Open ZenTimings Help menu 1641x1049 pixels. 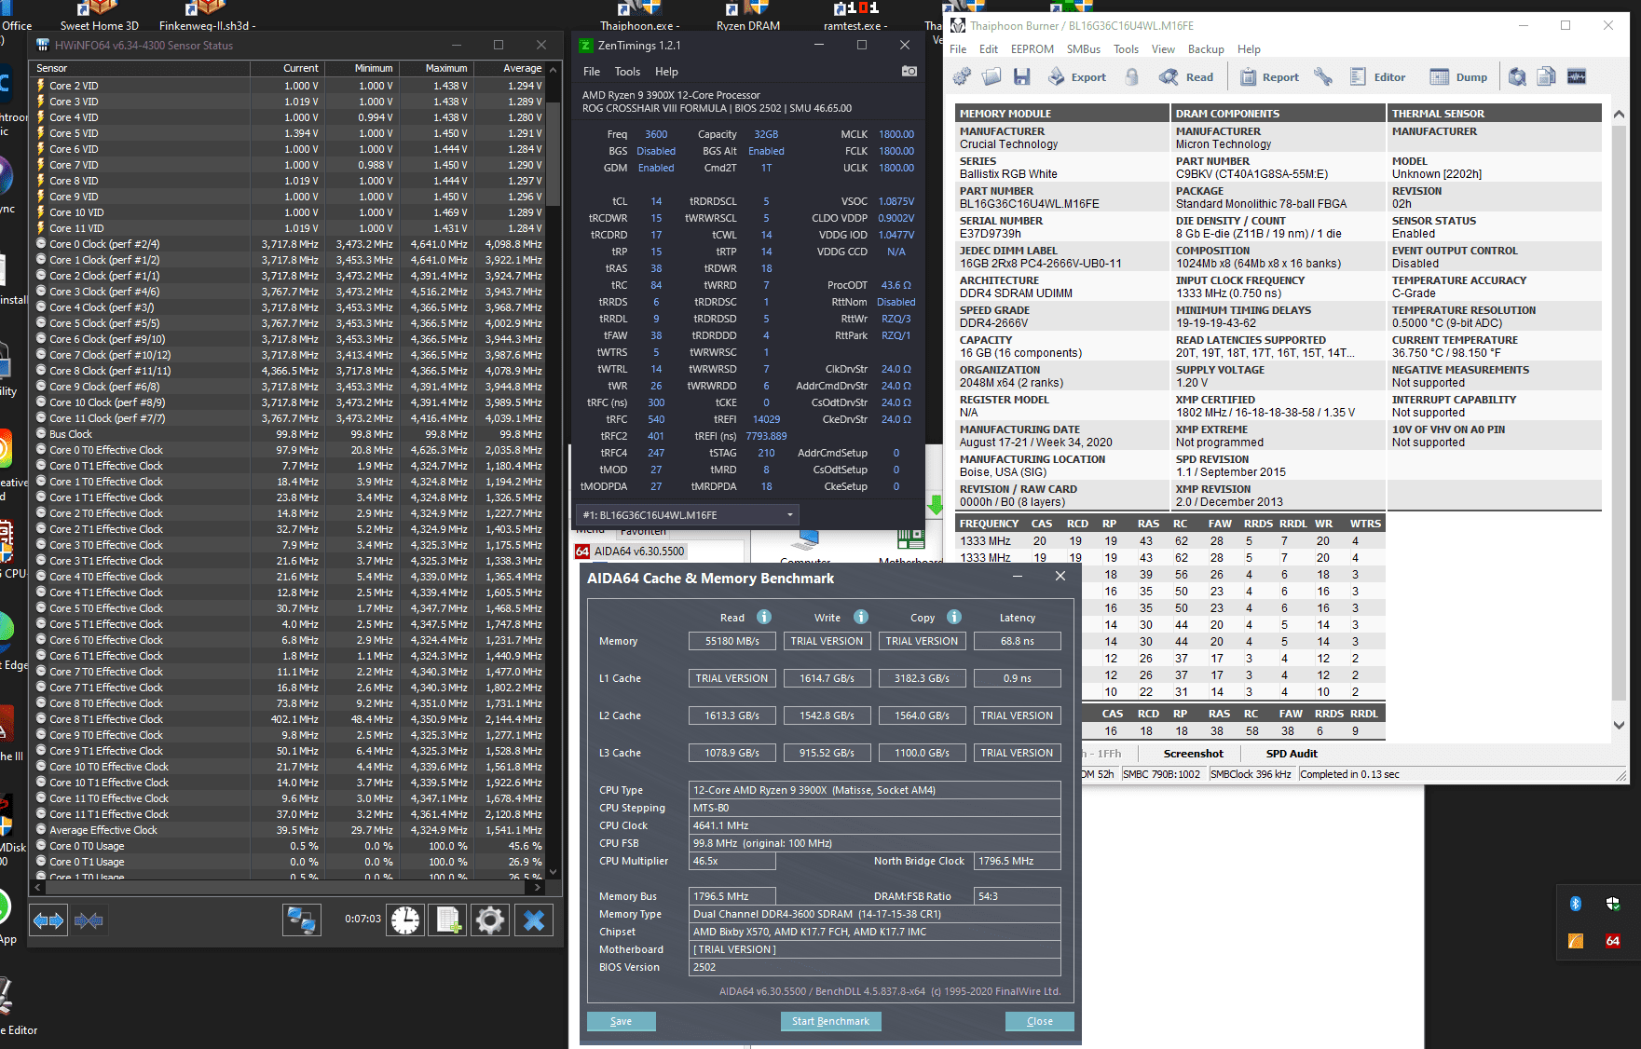[x=666, y=72]
